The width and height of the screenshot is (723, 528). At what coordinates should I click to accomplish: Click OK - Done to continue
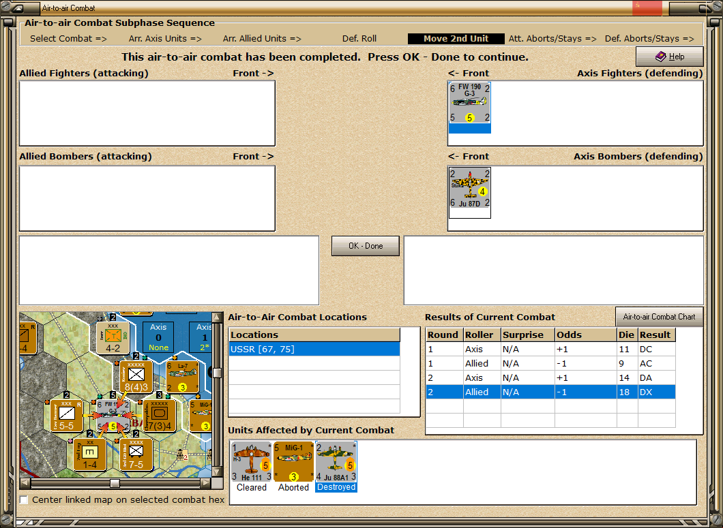click(366, 246)
